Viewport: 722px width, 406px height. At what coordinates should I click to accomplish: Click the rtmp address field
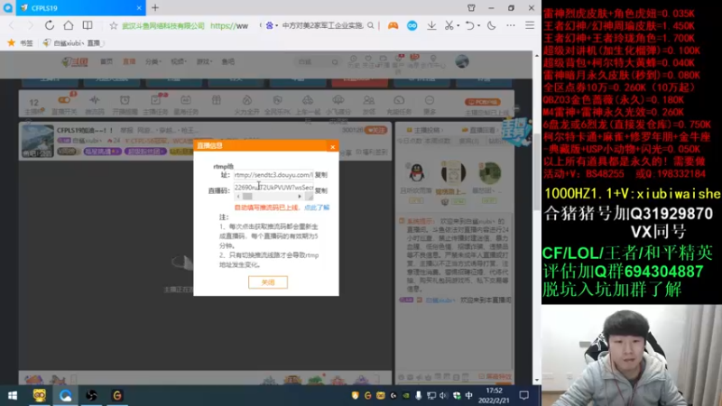273,175
